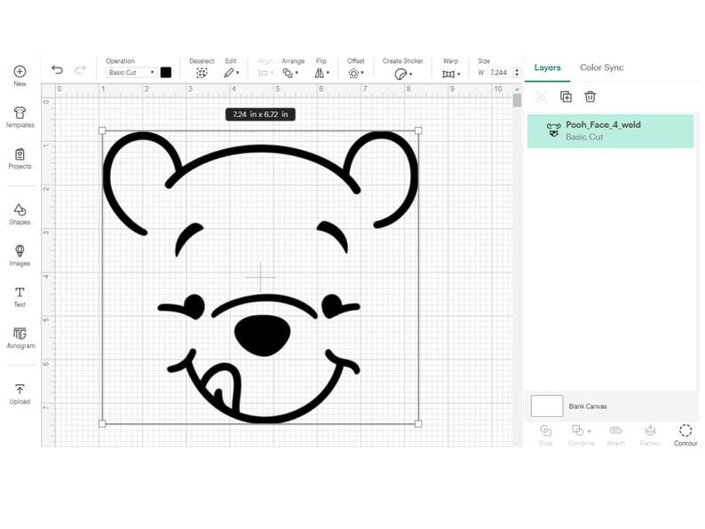The height and width of the screenshot is (529, 705).
Task: Click the Slice tool
Action: [x=545, y=435]
